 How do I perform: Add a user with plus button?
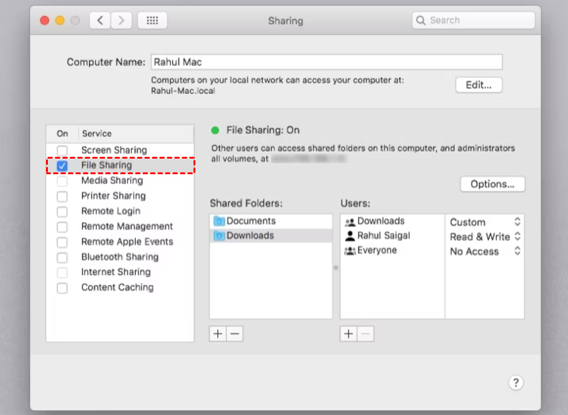coord(348,333)
